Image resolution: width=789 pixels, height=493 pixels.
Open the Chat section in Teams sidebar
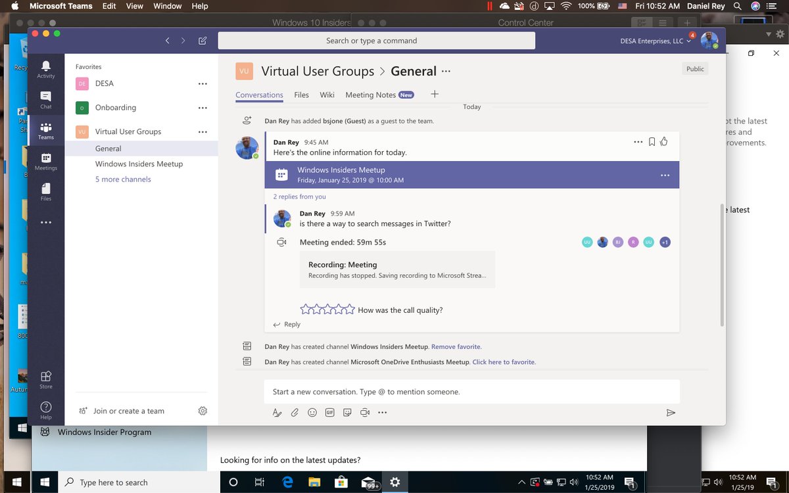point(46,100)
